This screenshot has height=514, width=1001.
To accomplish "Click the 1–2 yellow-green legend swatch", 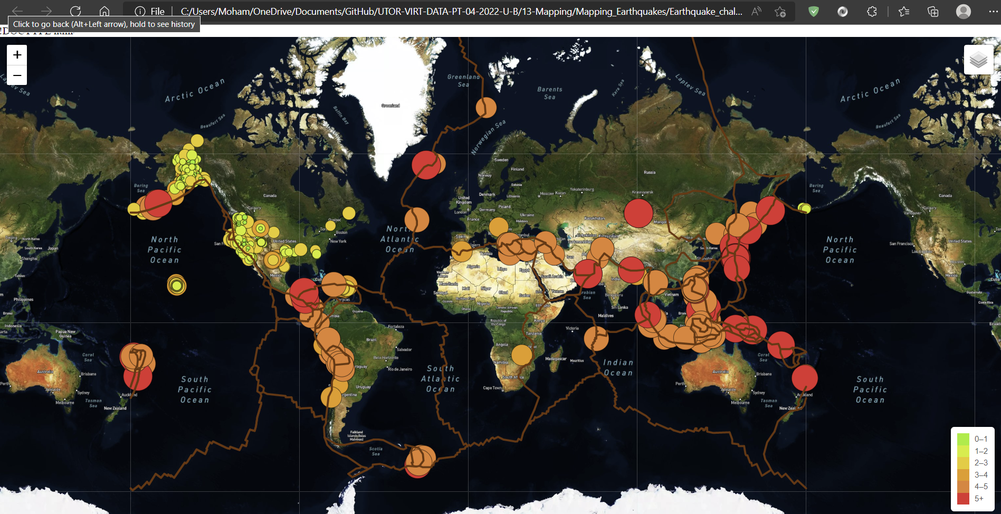I will (x=964, y=451).
